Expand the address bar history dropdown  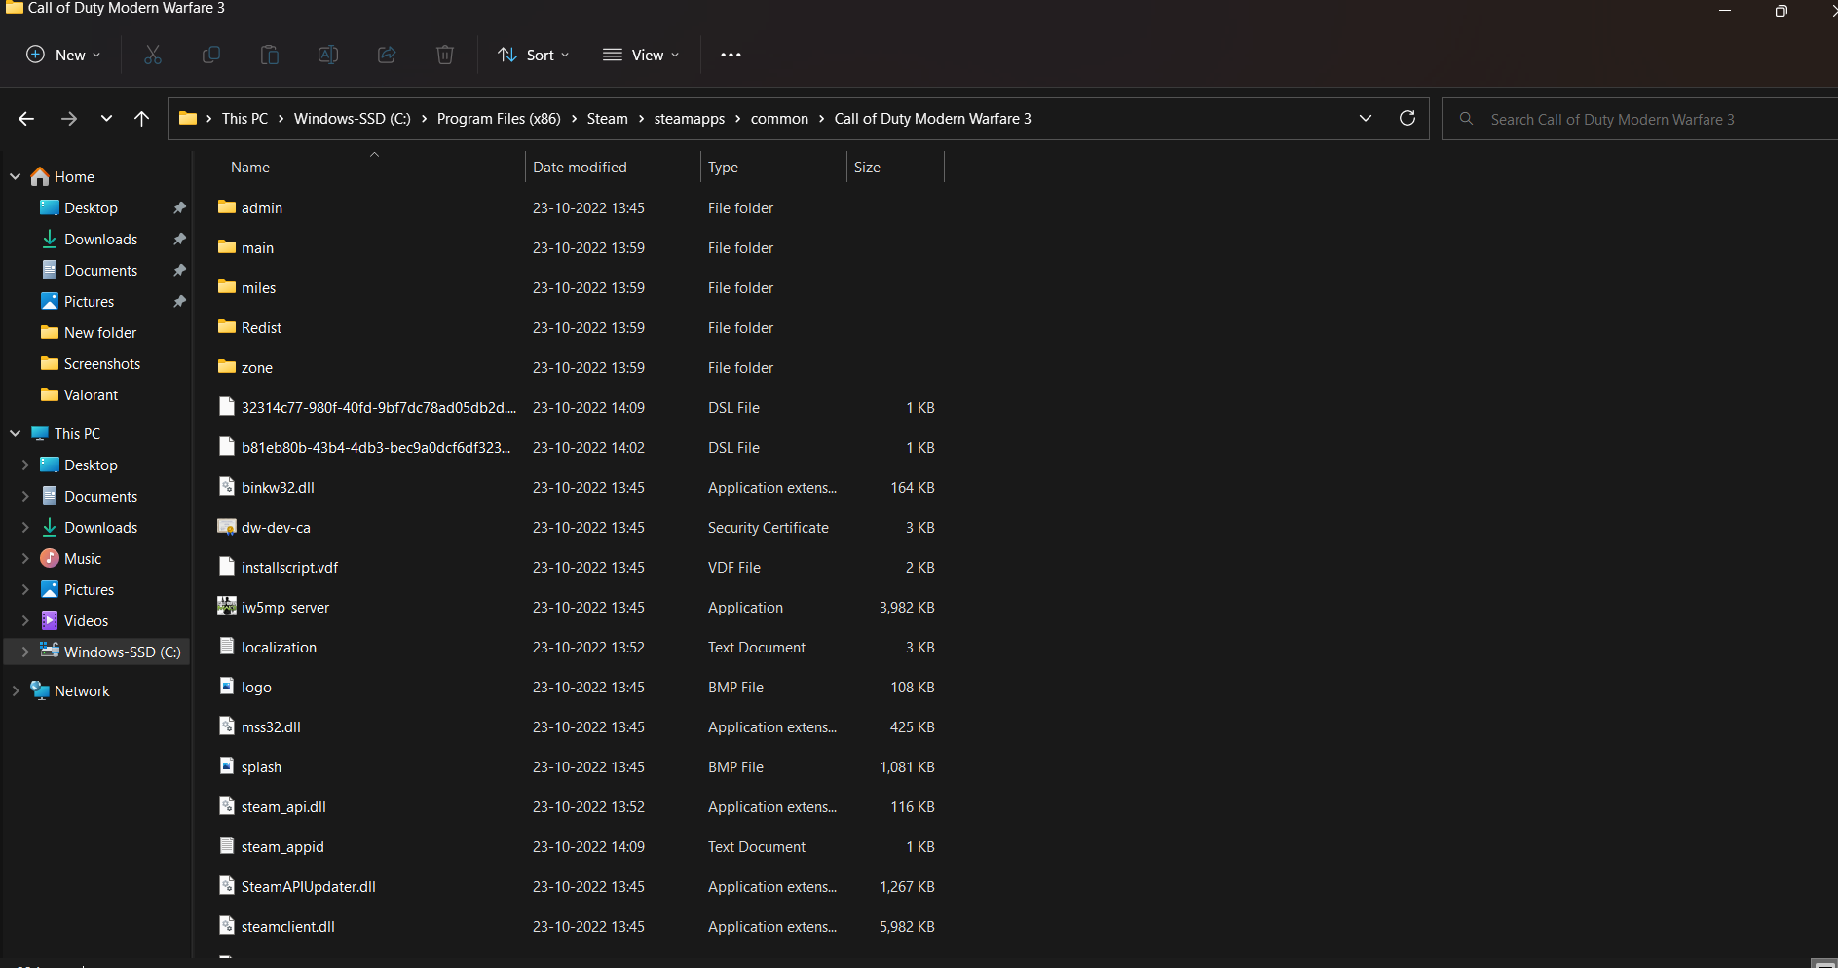click(x=1366, y=118)
